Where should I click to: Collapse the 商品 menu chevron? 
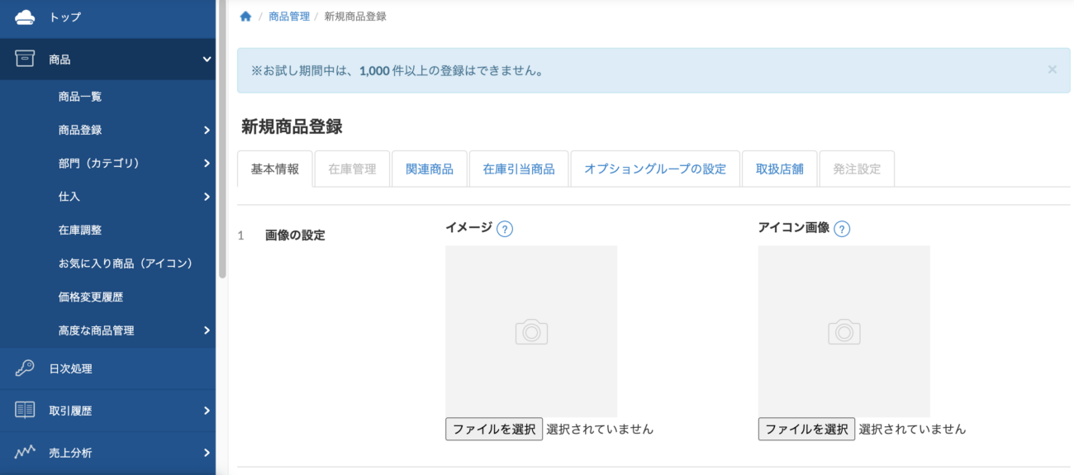(x=207, y=59)
